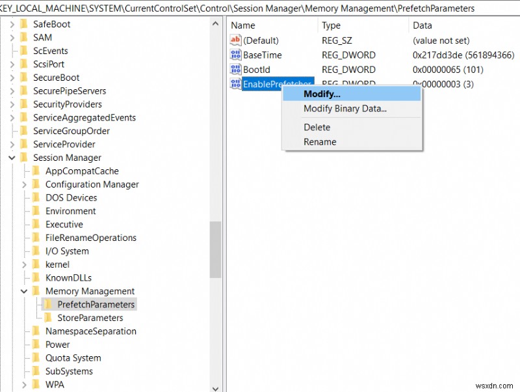This screenshot has width=520, height=392.
Task: Click the SecurityProviders folder icon
Action: [24, 104]
